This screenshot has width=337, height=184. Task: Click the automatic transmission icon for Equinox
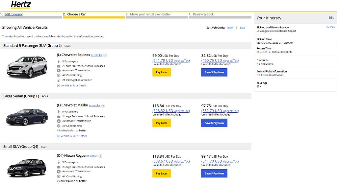point(59,71)
